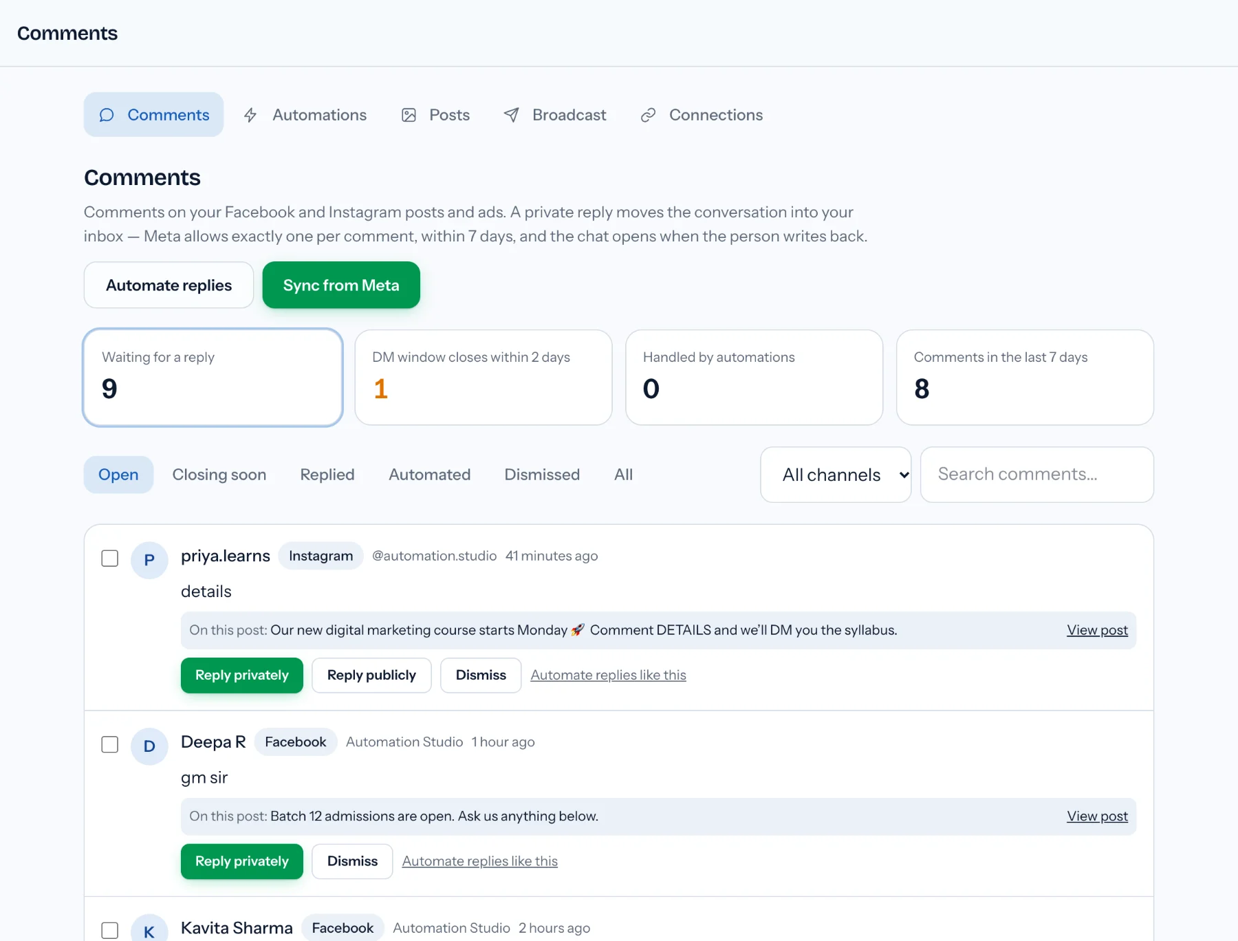Click Automate replies like this under Deepa R
This screenshot has width=1238, height=941.
[480, 861]
